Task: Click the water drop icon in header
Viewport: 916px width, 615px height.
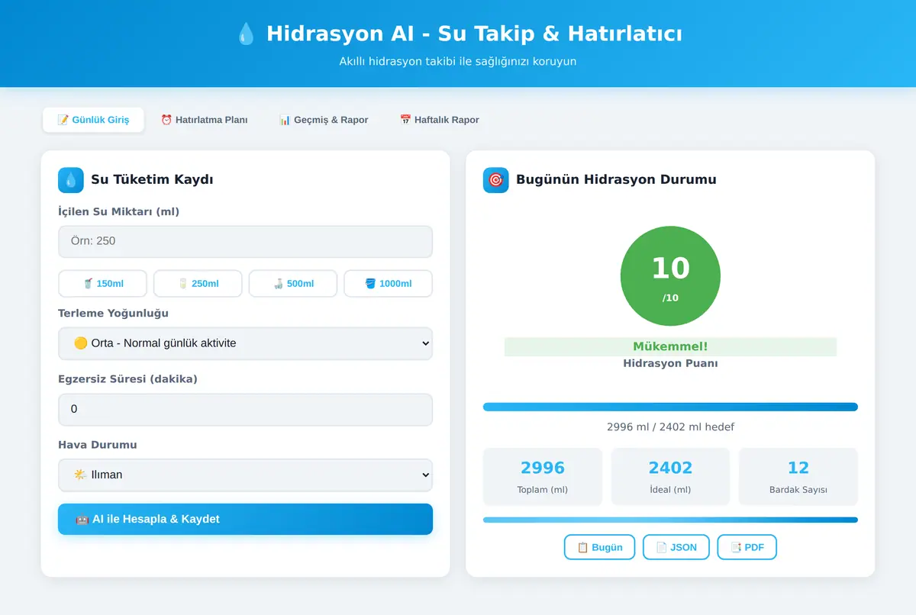Action: [x=246, y=34]
